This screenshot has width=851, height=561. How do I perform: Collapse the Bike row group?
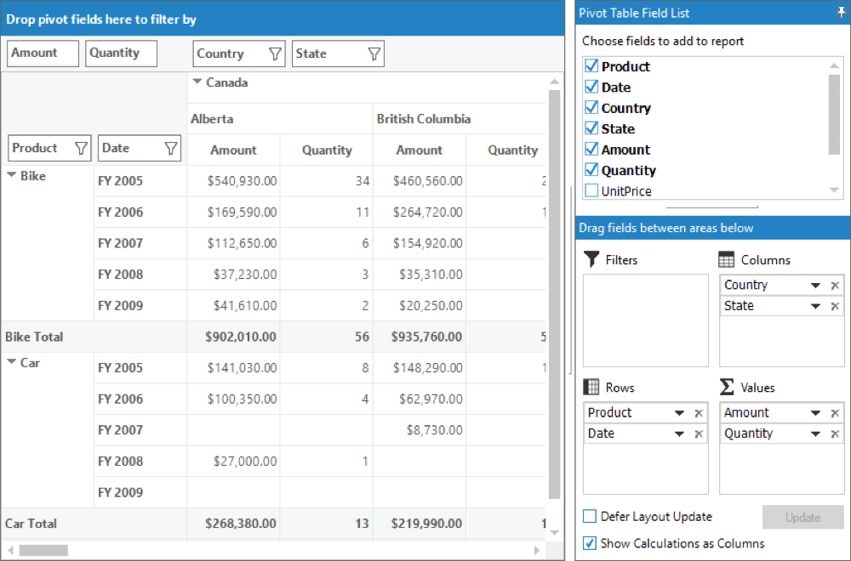(x=12, y=176)
